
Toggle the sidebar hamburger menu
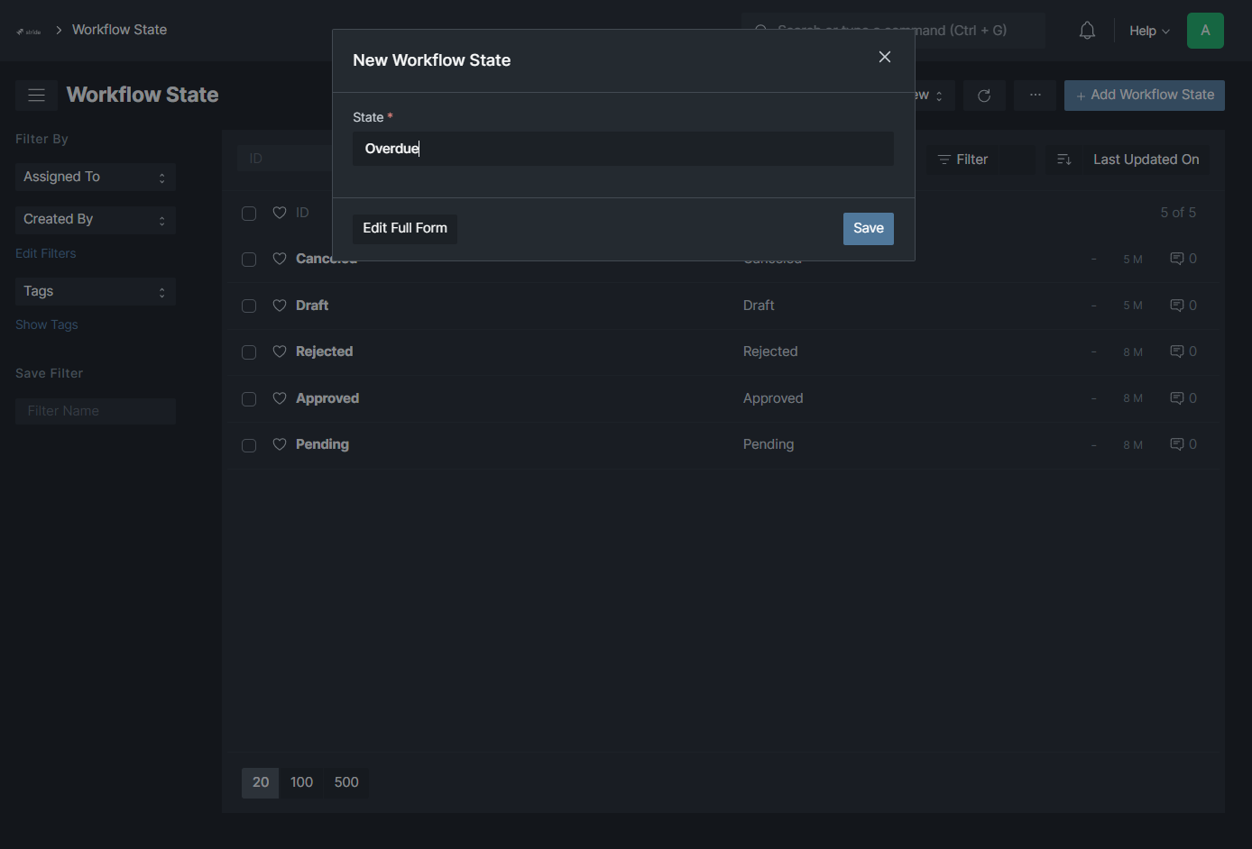click(x=36, y=95)
